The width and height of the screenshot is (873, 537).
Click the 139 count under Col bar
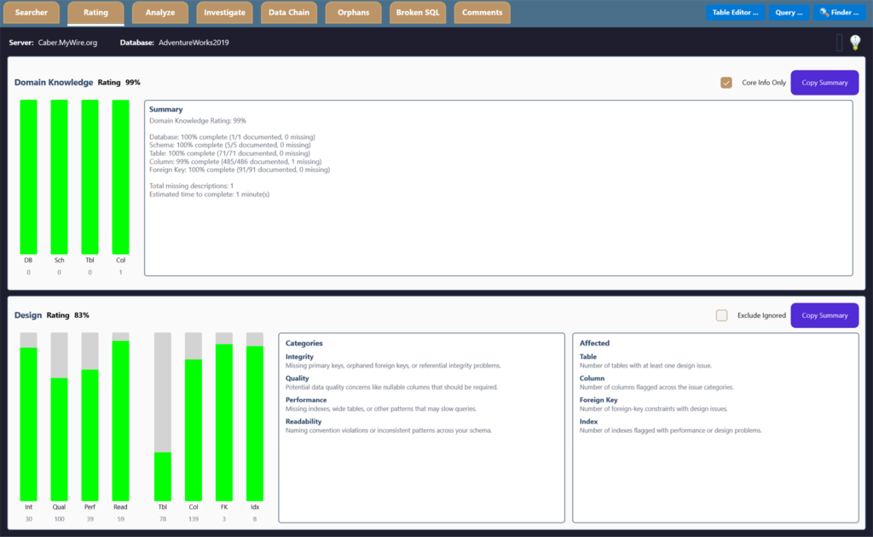(x=194, y=519)
